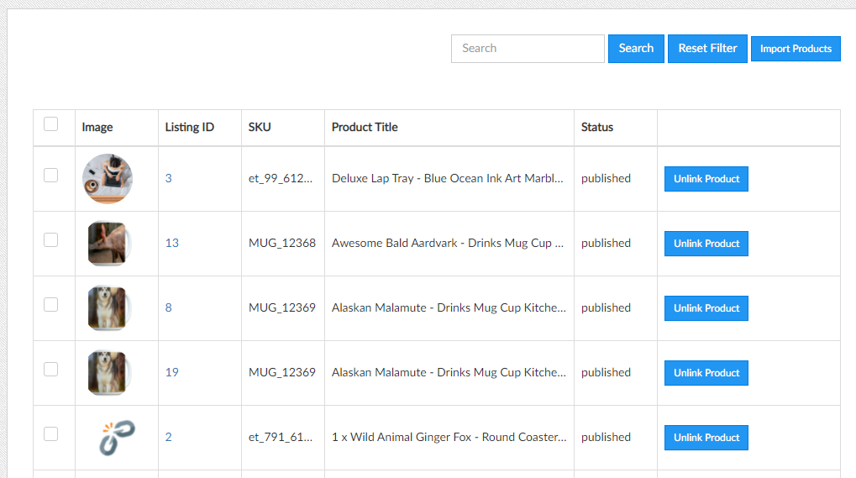Viewport: 856px width, 478px height.
Task: Open listing ID 13 link
Action: click(172, 244)
